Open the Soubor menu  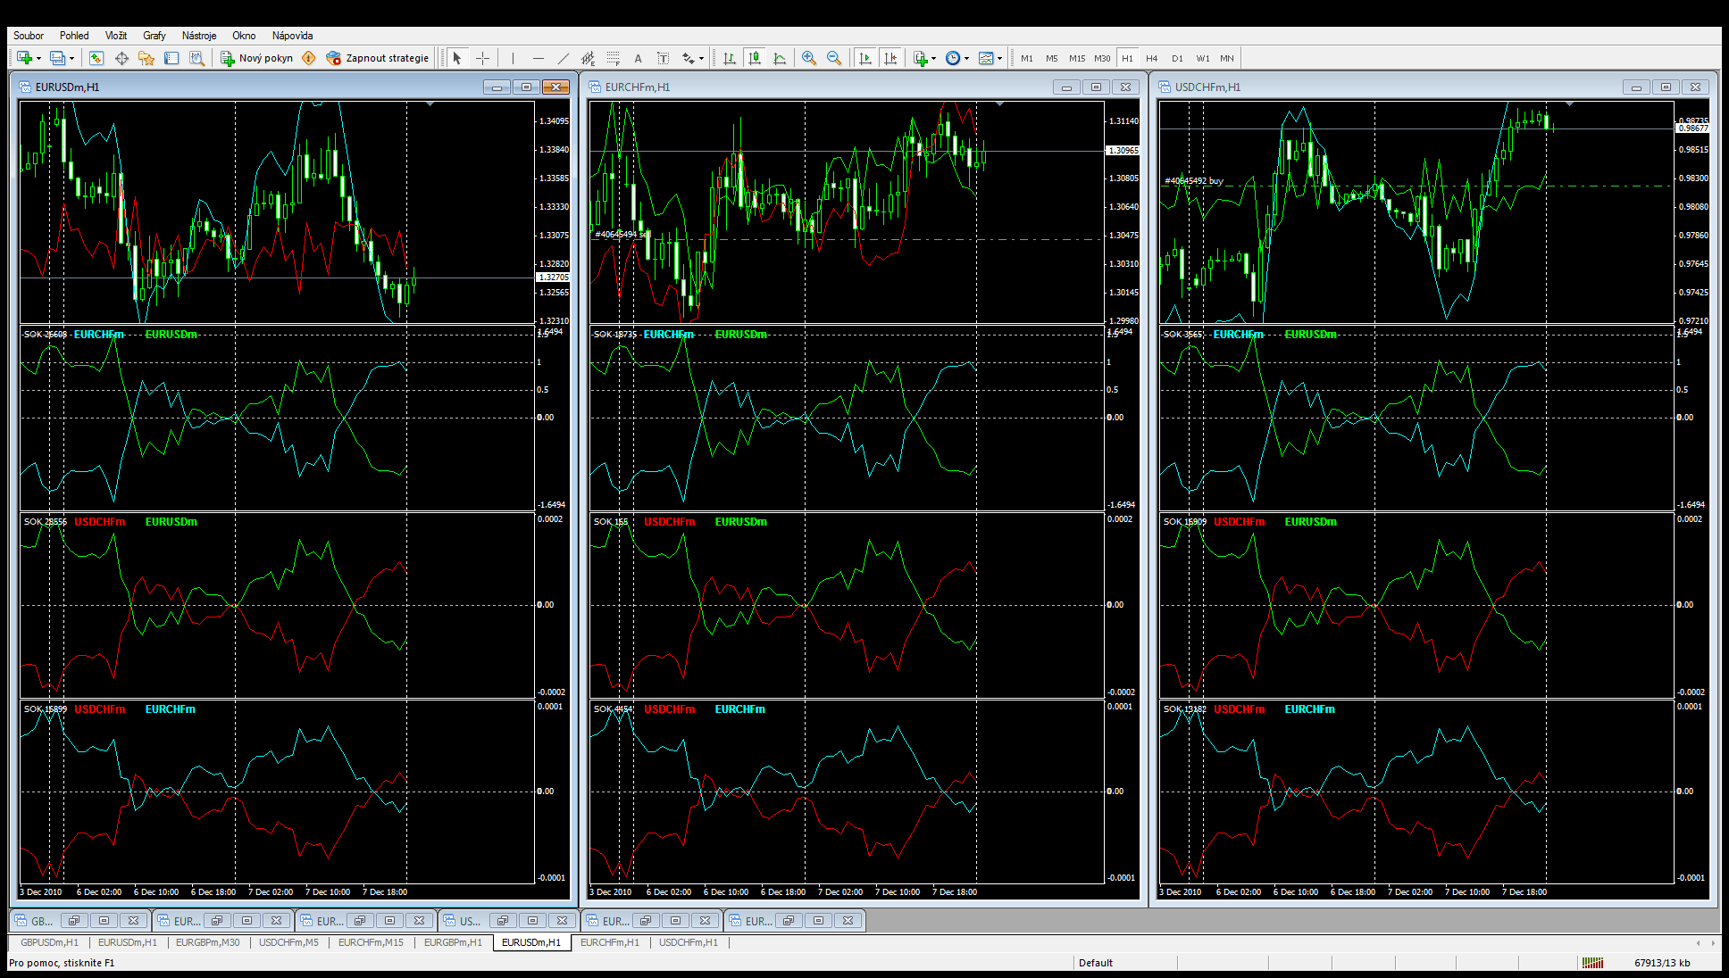pyautogui.click(x=29, y=36)
